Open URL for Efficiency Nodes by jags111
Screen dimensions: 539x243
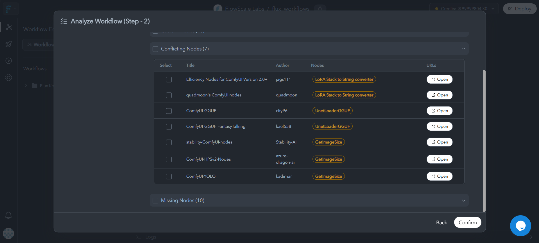[x=440, y=79]
